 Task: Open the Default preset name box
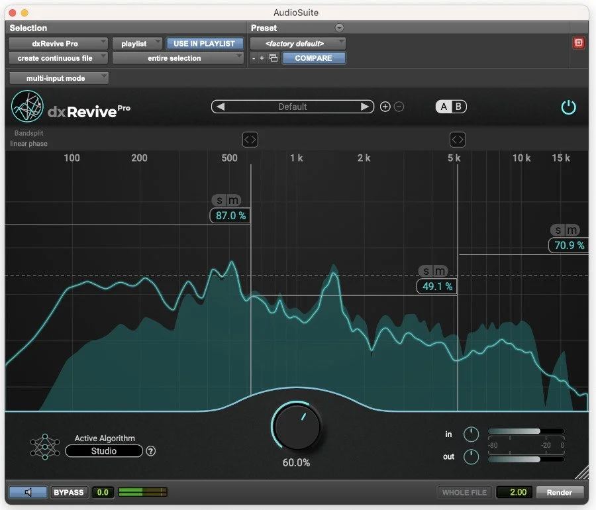292,107
